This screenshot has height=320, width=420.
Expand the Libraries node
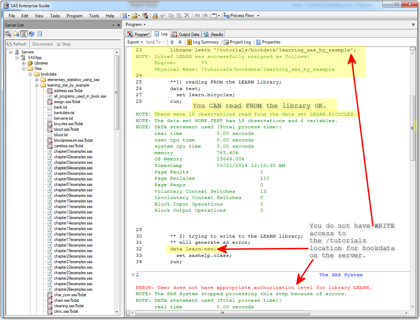(24, 63)
